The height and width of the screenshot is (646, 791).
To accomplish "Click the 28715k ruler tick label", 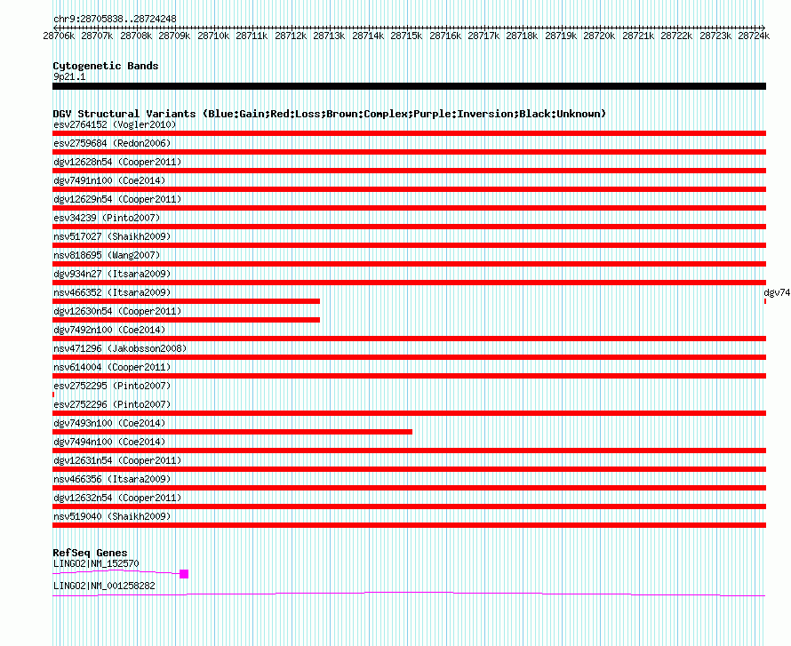I will (406, 36).
